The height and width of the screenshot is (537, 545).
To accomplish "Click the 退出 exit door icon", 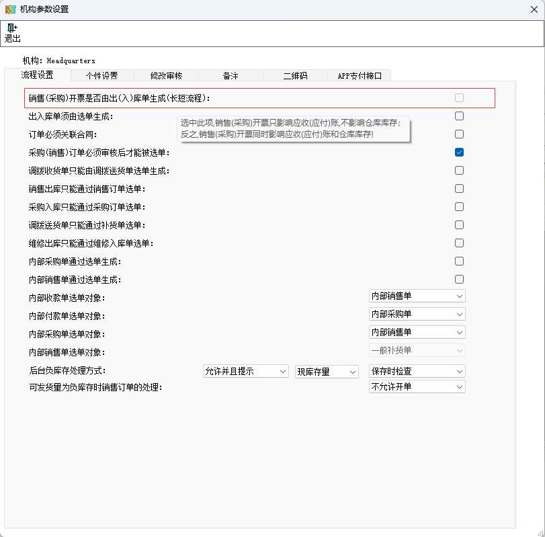I will pyautogui.click(x=13, y=28).
